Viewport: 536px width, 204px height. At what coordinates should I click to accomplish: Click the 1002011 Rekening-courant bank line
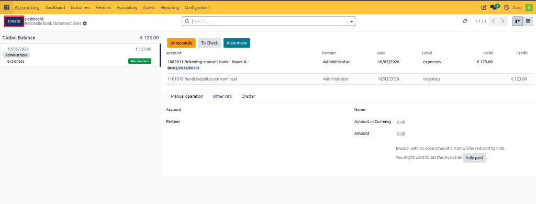coord(349,65)
